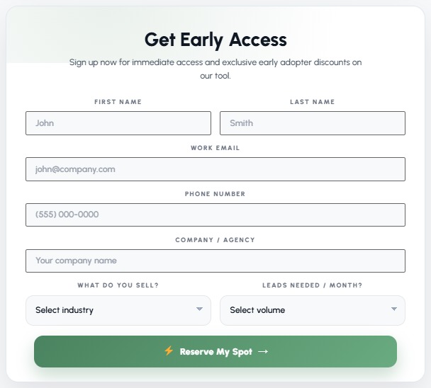Click the COMPANY / AGENCY label
Image resolution: width=431 pixels, height=388 pixels.
coord(216,240)
